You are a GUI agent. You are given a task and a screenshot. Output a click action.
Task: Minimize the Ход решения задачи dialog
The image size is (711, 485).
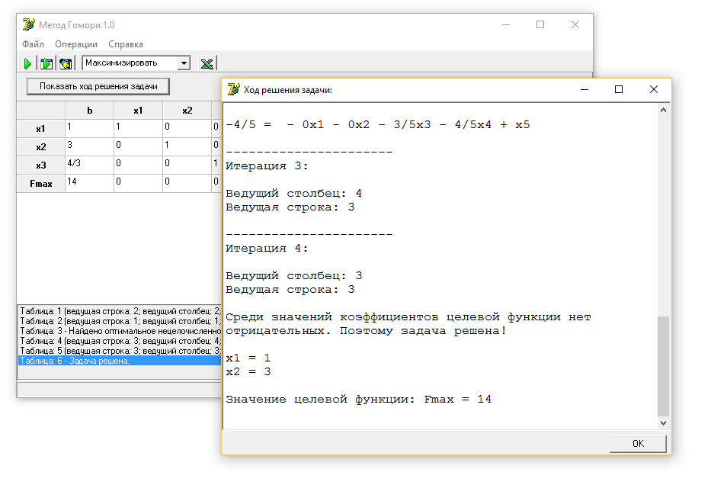point(584,89)
